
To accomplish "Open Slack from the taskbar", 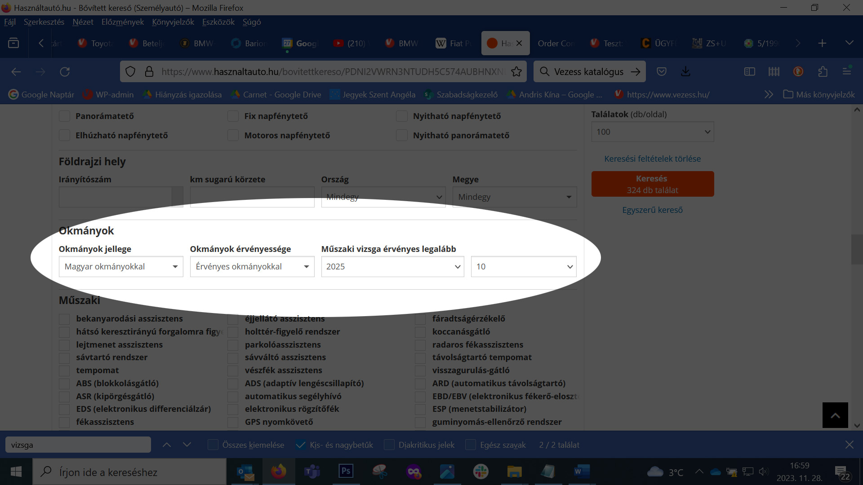I will (x=480, y=472).
